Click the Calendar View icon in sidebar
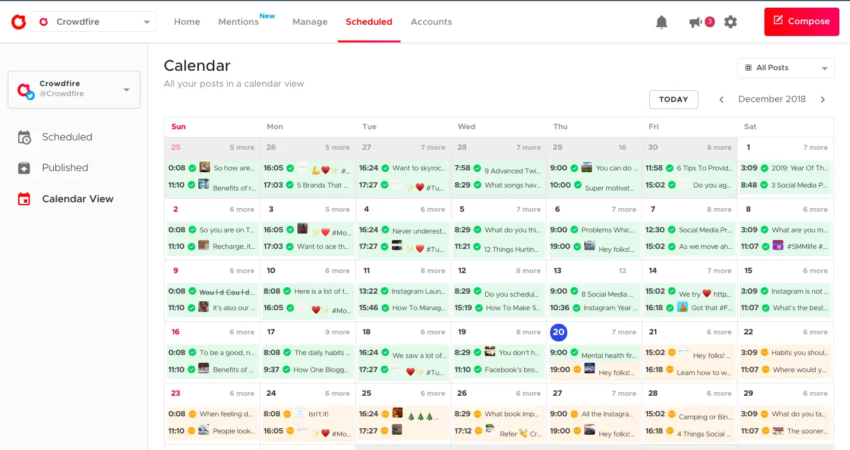The image size is (850, 450). tap(24, 199)
